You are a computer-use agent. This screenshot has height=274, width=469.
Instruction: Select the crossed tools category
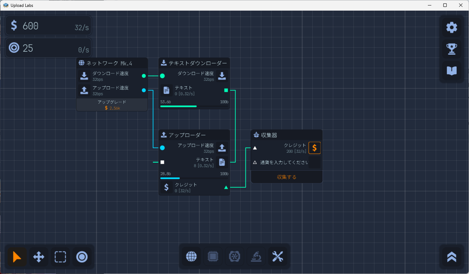(x=277, y=256)
